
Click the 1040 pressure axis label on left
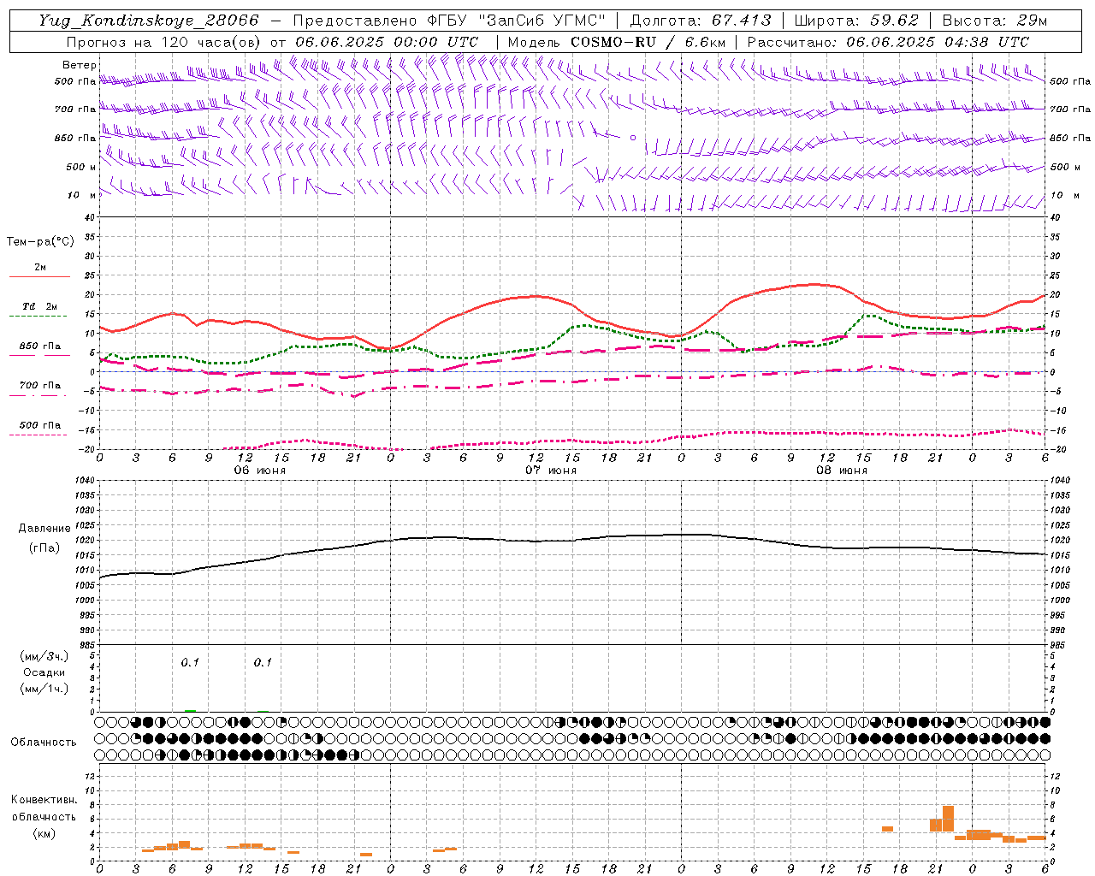tap(84, 481)
